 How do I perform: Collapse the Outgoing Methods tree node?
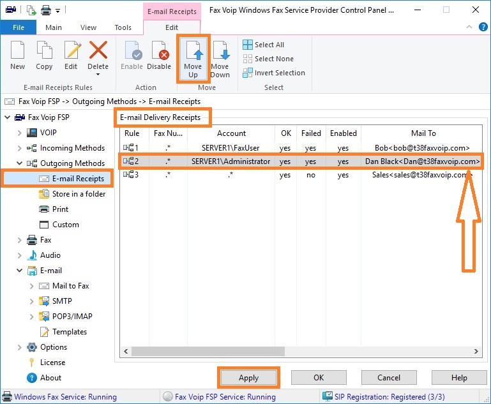(19, 163)
